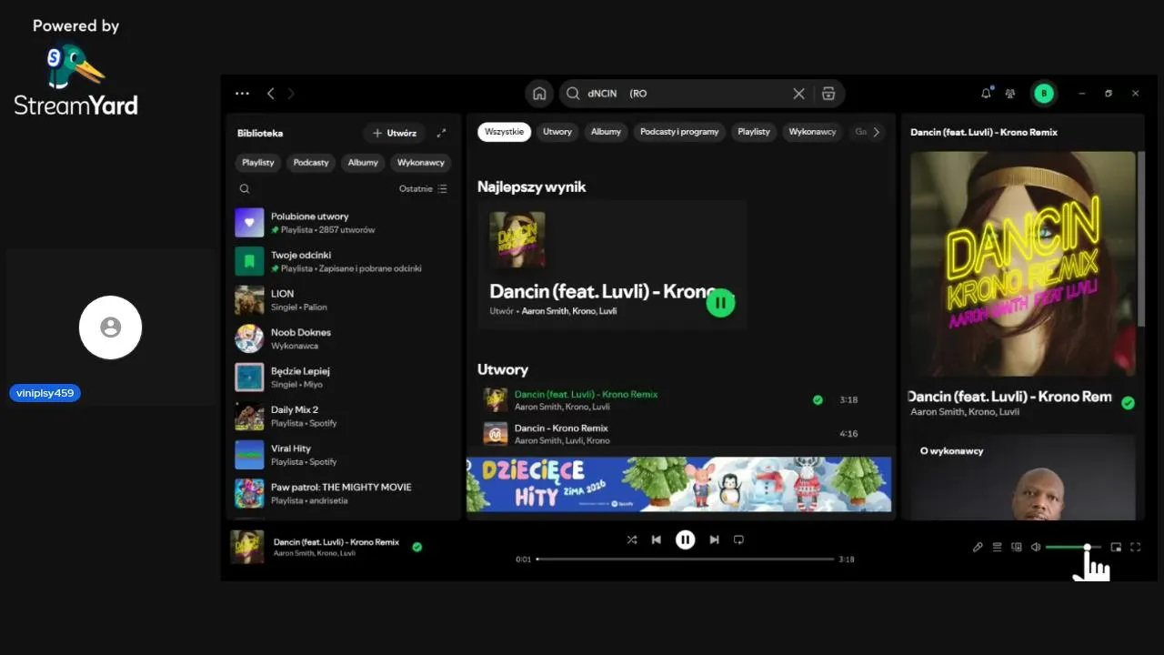1164x655 pixels.
Task: Toggle liked checkmark in now playing bar
Action: click(x=416, y=547)
